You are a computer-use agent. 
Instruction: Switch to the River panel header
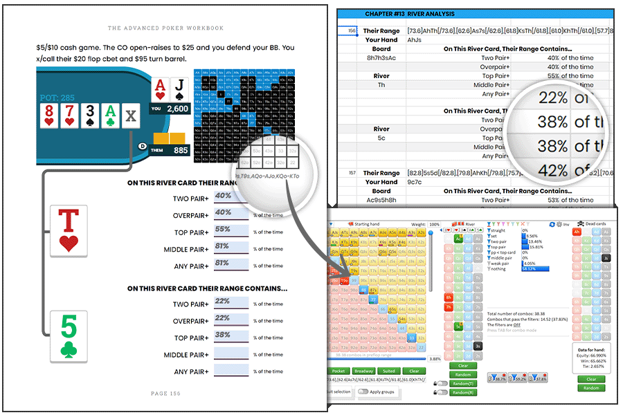tap(471, 224)
